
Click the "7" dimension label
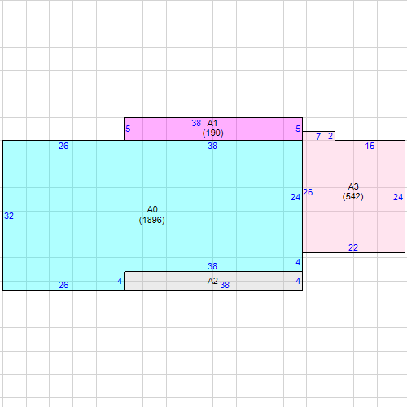(x=318, y=137)
